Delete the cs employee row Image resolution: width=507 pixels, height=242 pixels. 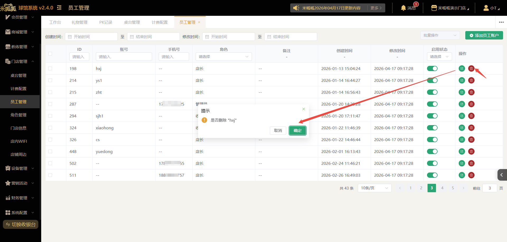coord(471,140)
